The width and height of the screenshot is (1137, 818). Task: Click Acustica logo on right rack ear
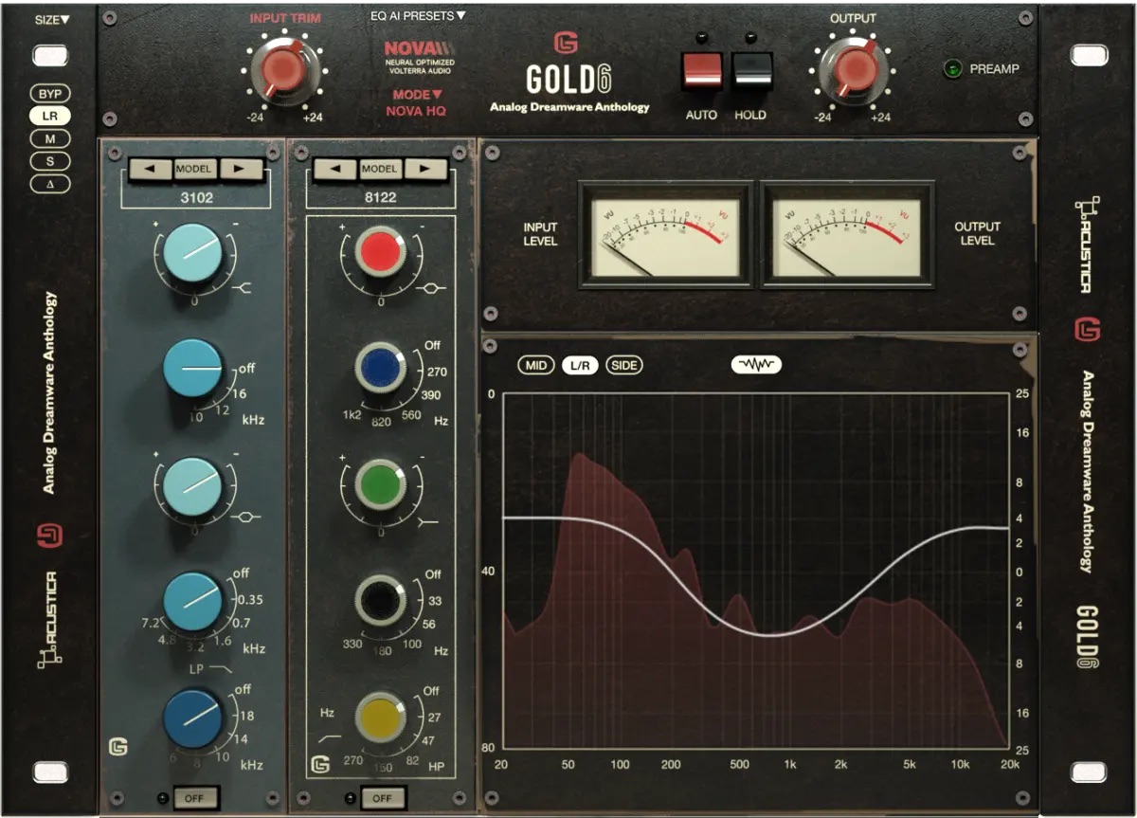click(1086, 245)
